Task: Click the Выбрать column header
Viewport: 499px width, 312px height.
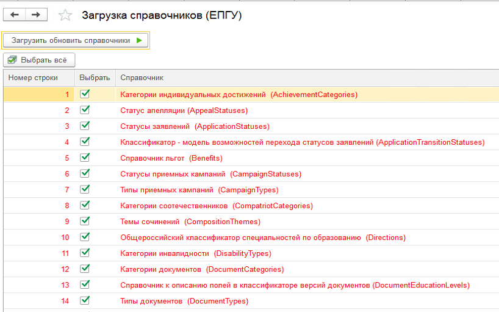Action: (x=95, y=78)
